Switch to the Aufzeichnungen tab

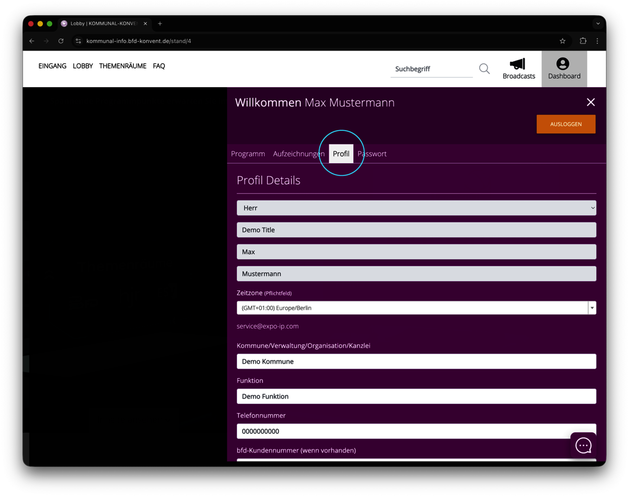299,154
